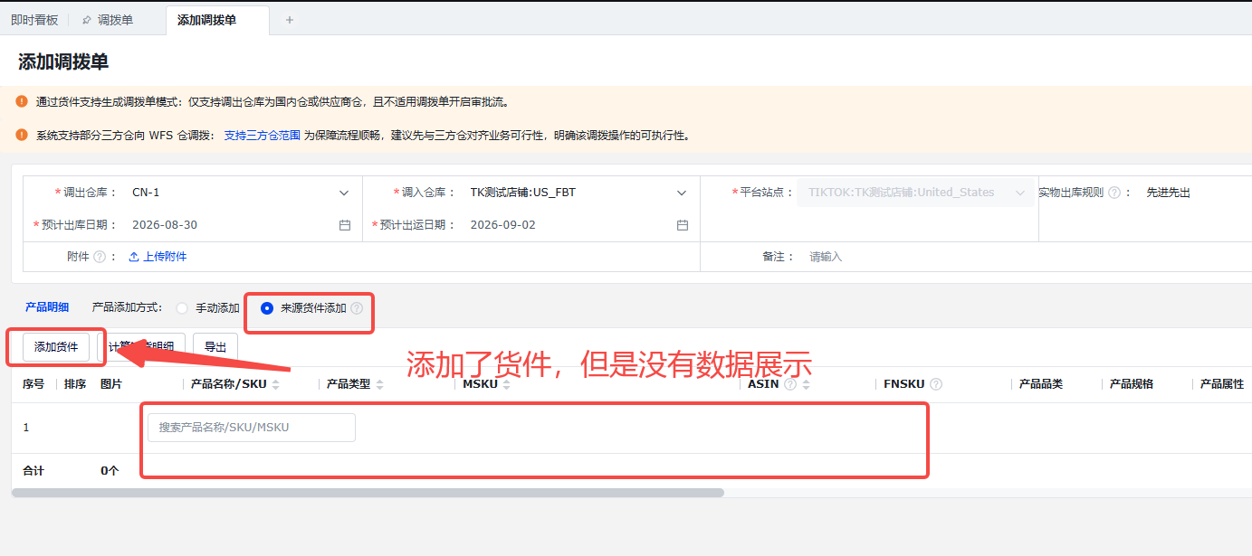
Task: Sort by the 产品类型 column
Action: pos(380,384)
